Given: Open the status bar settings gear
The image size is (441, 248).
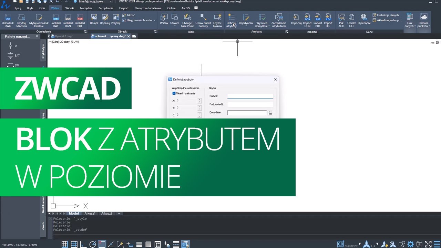Looking at the screenshot, I should click(x=410, y=244).
